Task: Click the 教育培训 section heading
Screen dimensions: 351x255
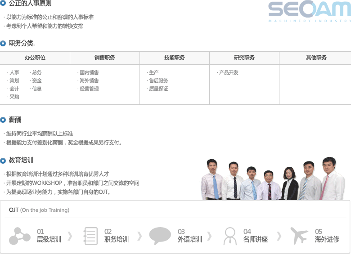Action: coord(21,161)
